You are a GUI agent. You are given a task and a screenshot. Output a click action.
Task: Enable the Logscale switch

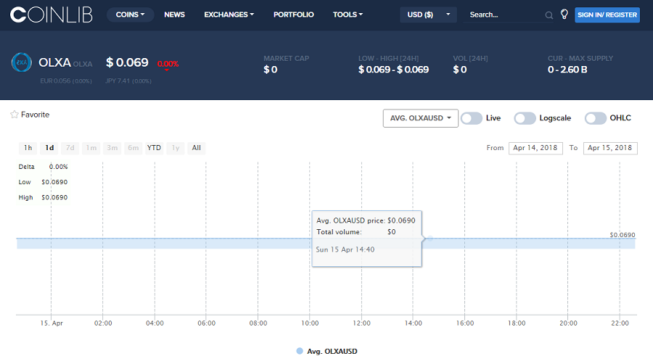click(525, 118)
